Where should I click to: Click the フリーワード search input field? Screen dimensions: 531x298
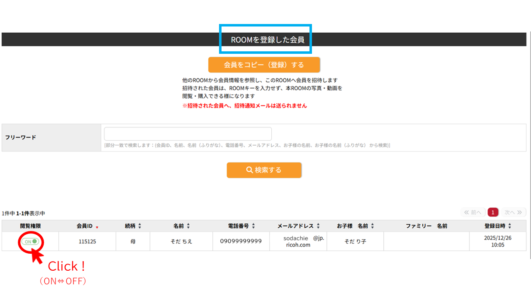point(188,133)
